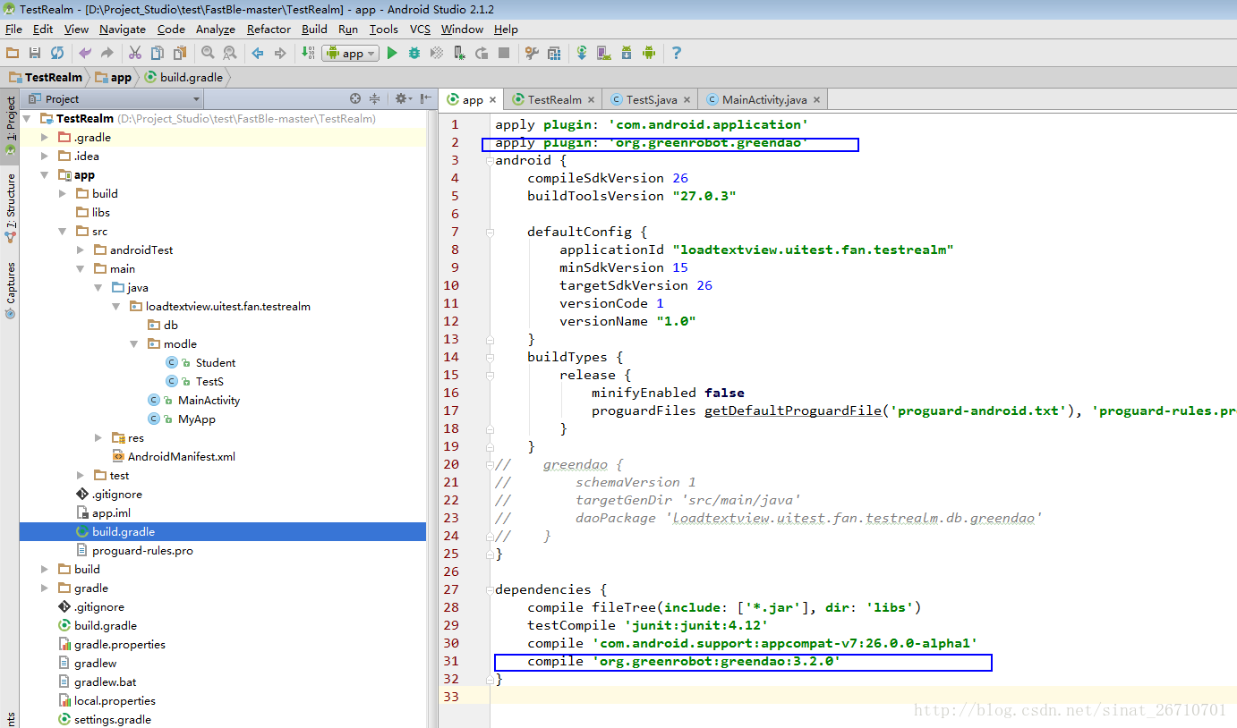This screenshot has width=1237, height=728.
Task: Expand the res folder
Action: pos(98,437)
